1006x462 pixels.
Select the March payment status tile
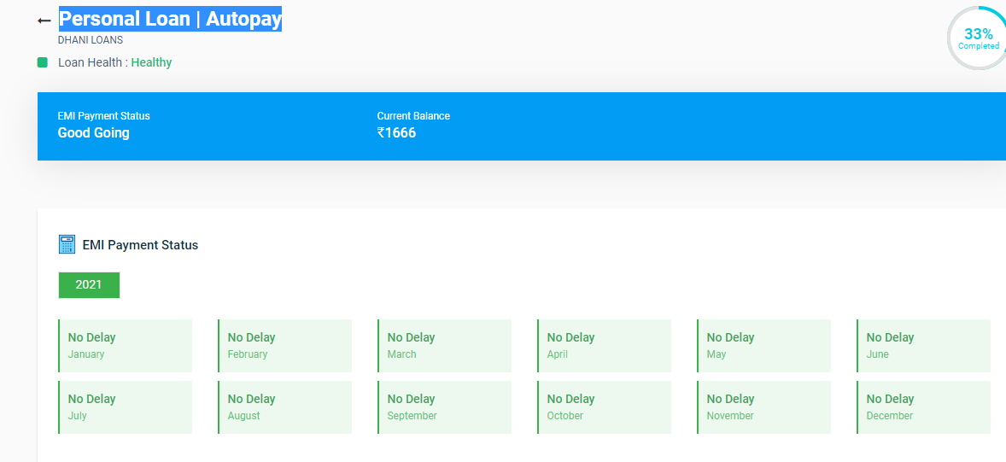(x=444, y=346)
